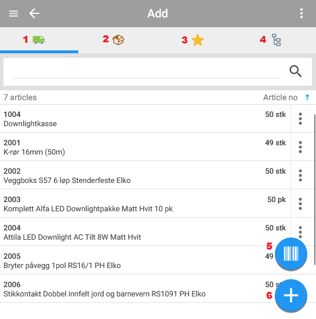Click the Add title in header

[158, 14]
